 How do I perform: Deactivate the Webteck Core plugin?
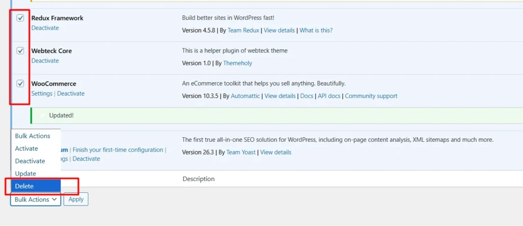45,61
